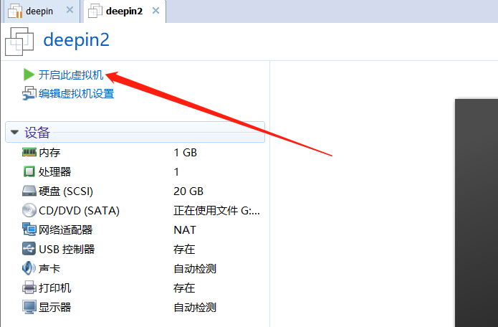Select the hard disk (硬盘) icon
This screenshot has height=327, width=498.
[29, 191]
